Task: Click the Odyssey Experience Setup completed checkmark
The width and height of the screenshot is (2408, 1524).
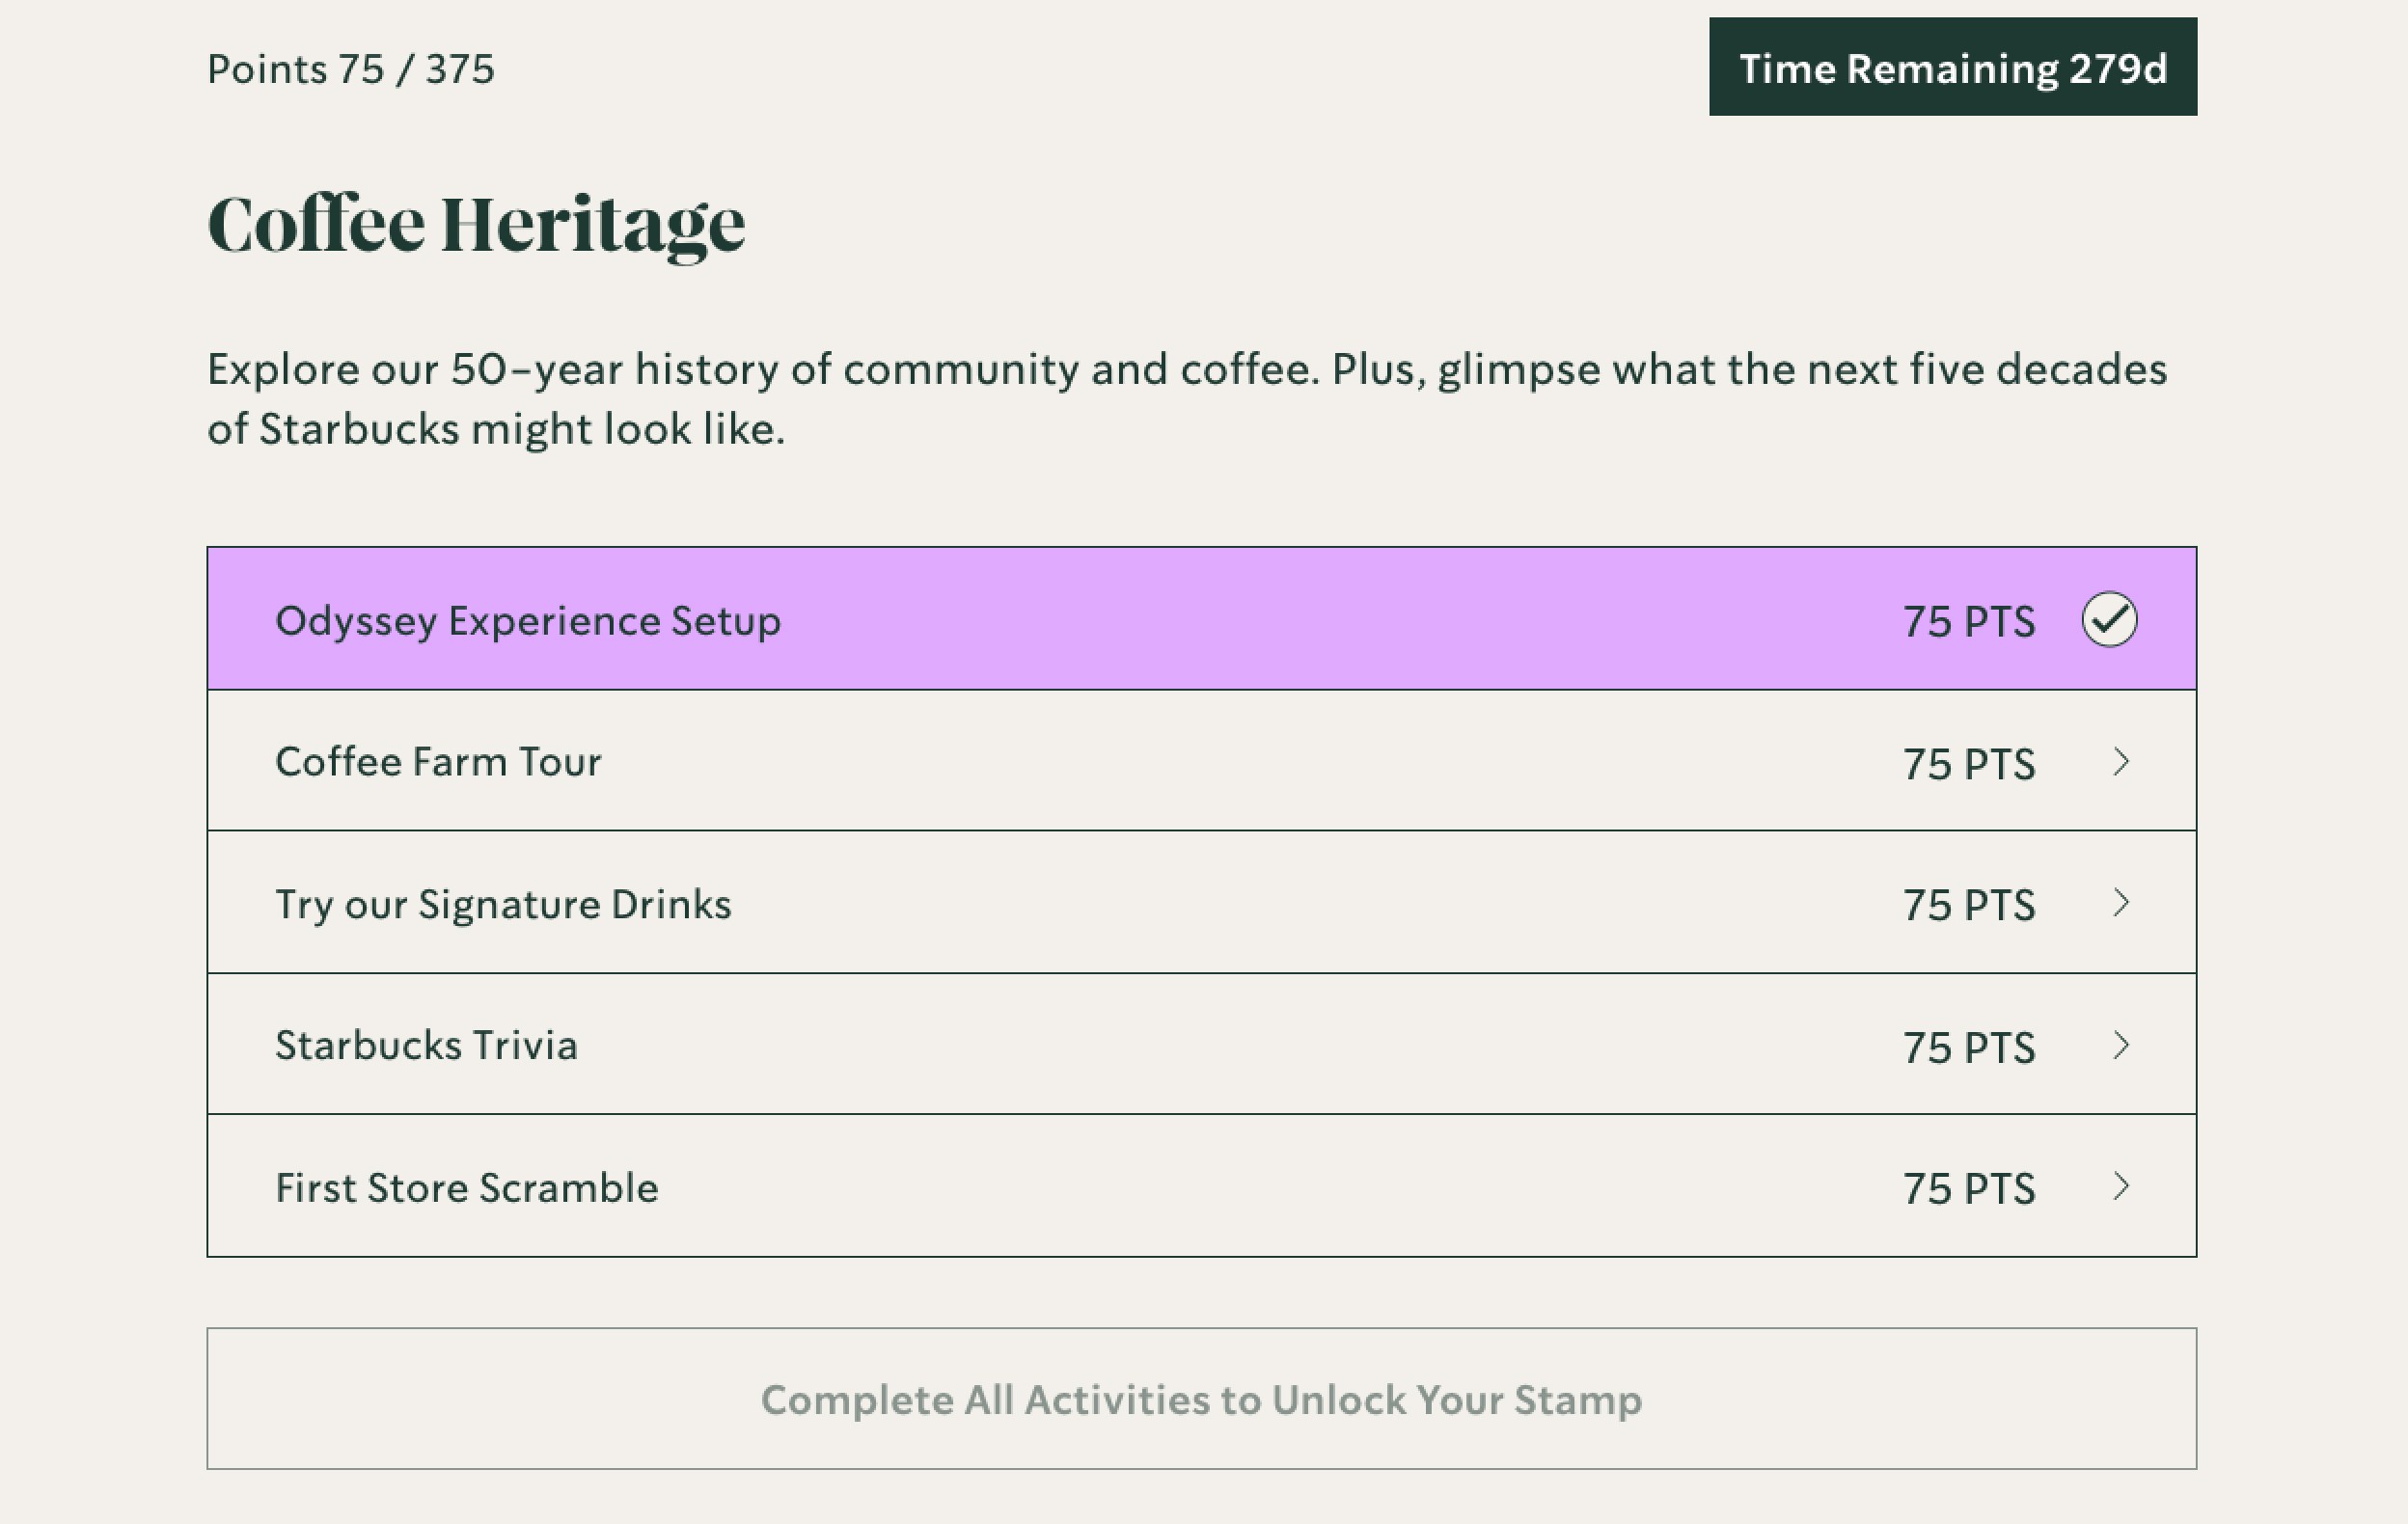Action: (2109, 620)
